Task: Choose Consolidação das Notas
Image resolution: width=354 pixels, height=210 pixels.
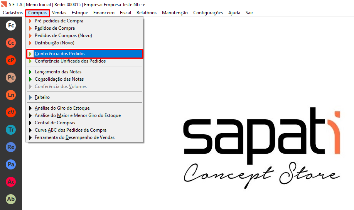Action: click(85, 79)
